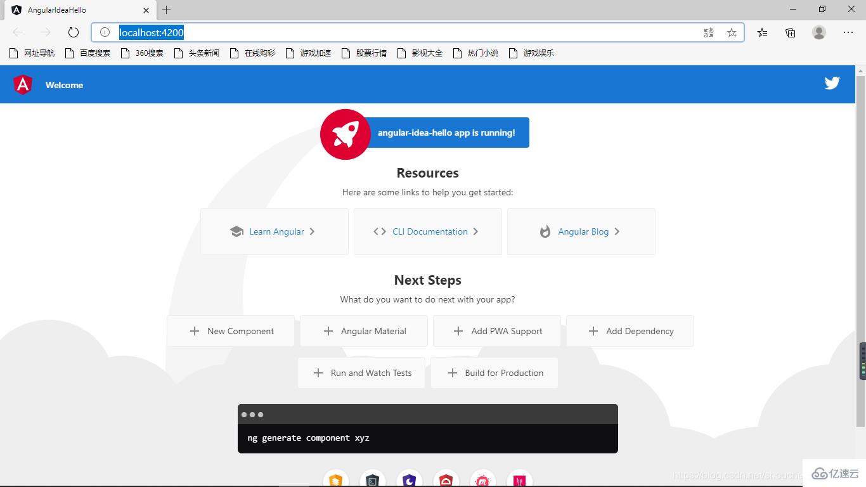Click the pink Meetup badge icon
Image resolution: width=866 pixels, height=487 pixels.
[483, 479]
